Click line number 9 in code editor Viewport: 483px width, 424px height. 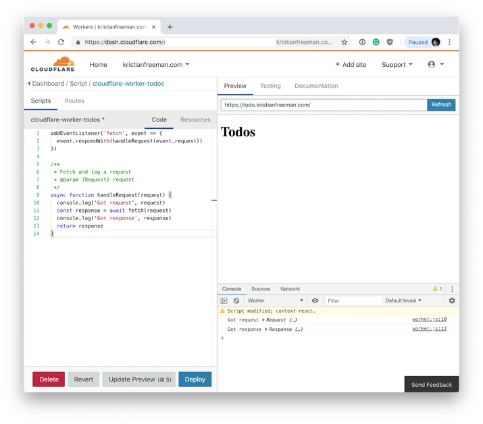click(38, 195)
